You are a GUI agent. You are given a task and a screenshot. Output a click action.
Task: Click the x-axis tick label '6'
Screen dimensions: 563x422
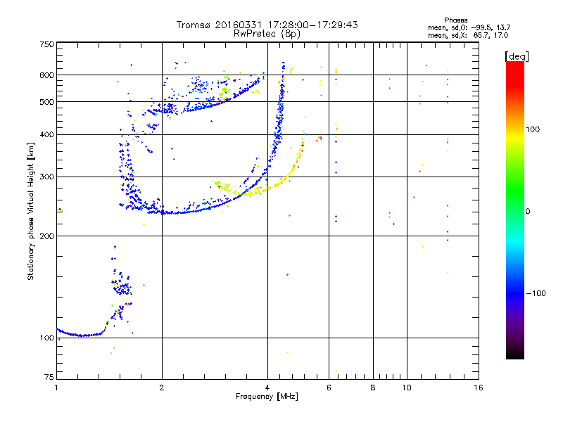(329, 388)
